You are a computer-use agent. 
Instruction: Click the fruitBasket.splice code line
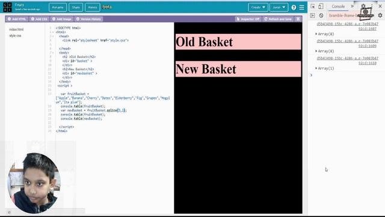click(94, 110)
